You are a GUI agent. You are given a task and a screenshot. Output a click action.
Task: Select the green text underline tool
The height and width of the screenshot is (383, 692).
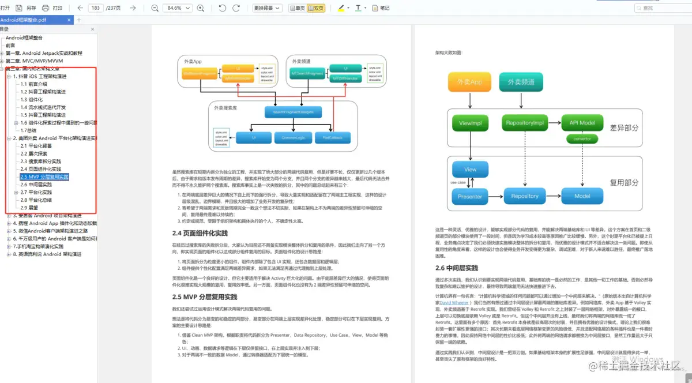click(x=358, y=8)
